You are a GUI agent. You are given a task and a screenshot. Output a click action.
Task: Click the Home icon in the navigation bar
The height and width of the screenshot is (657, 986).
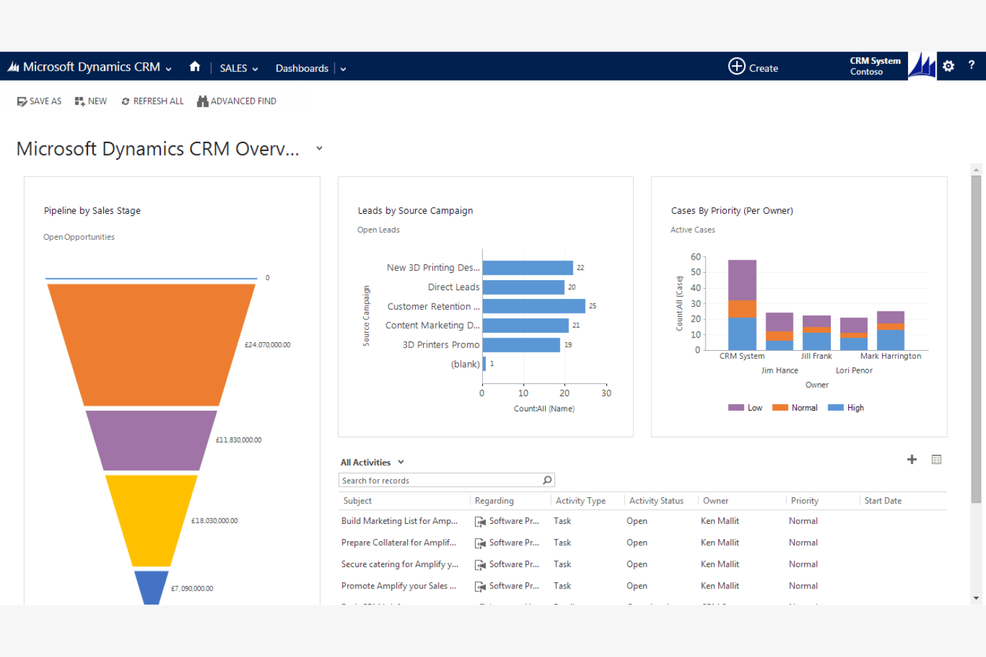pyautogui.click(x=195, y=67)
